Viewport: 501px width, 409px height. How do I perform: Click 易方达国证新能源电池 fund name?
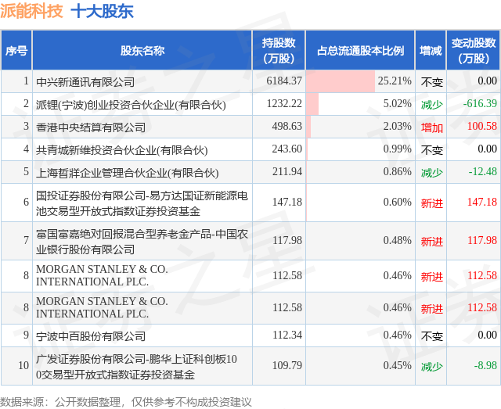tap(142, 203)
